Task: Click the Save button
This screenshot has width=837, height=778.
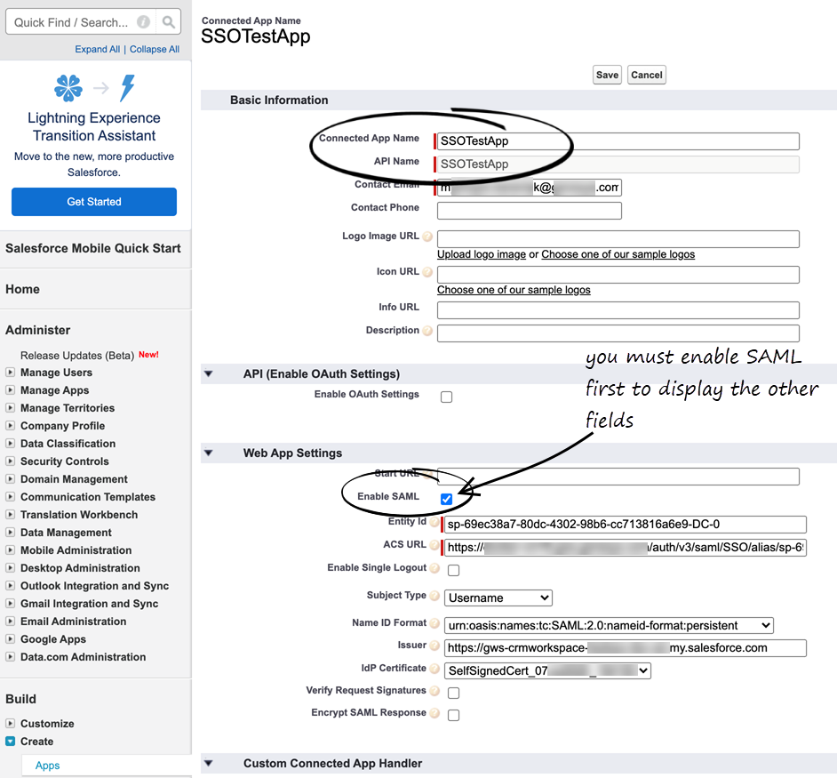Action: 607,75
